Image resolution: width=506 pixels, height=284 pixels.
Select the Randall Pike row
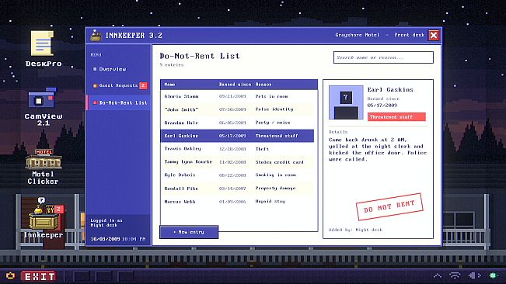237,189
